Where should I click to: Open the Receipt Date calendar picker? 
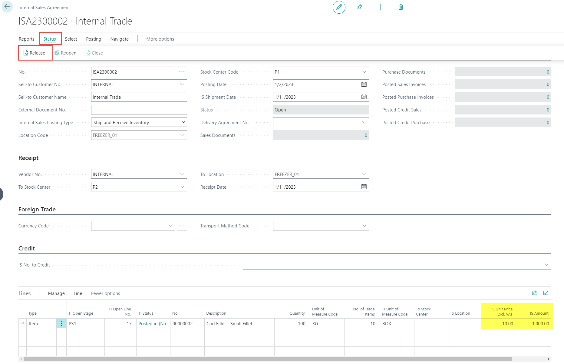(364, 187)
